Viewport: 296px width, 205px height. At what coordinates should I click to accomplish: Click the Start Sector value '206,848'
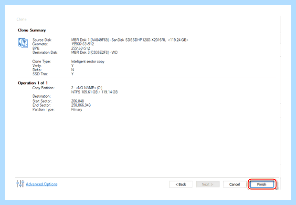77,101
